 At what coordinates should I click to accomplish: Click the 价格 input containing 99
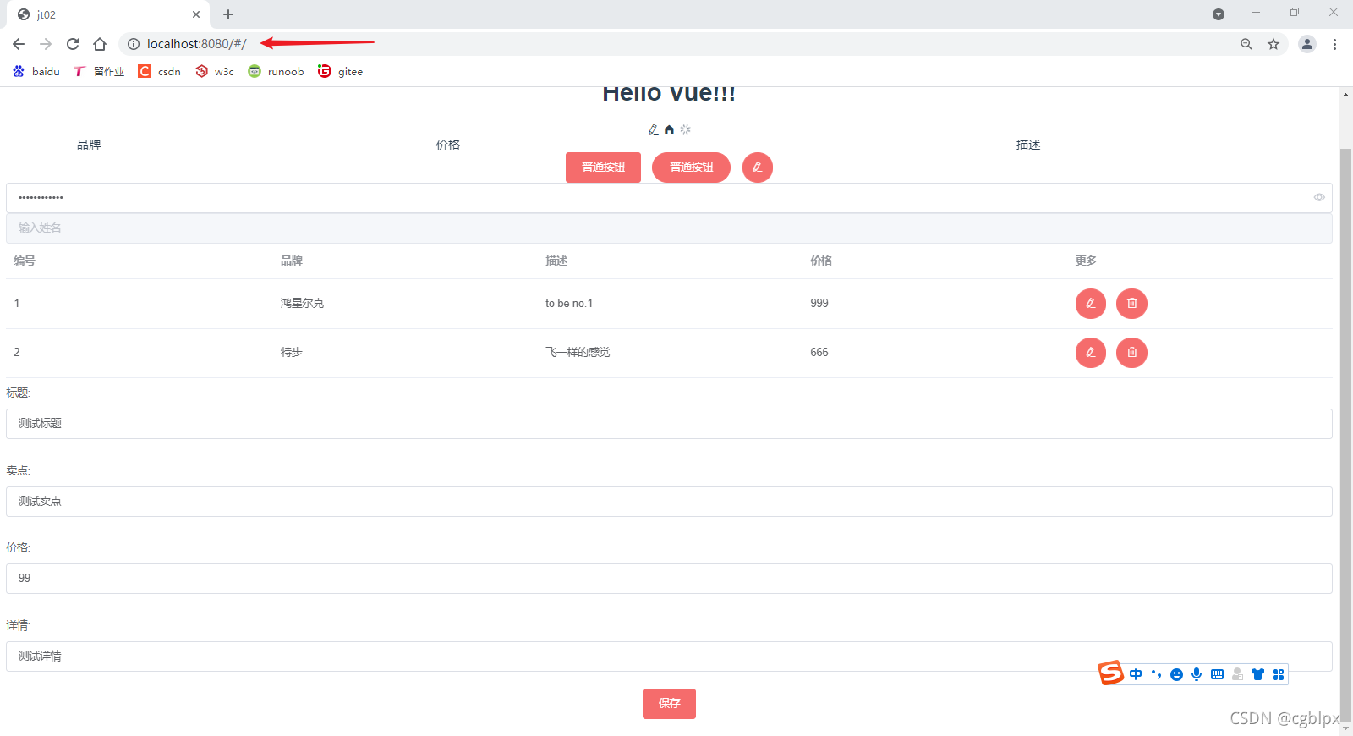tap(669, 579)
